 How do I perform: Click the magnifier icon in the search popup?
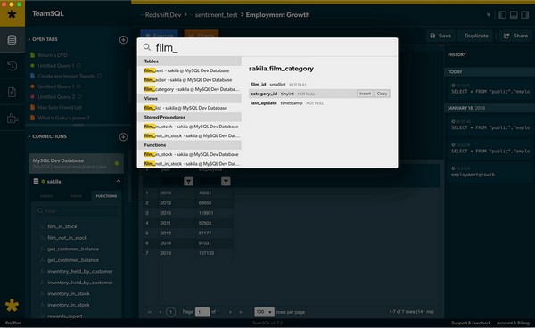pyautogui.click(x=147, y=47)
